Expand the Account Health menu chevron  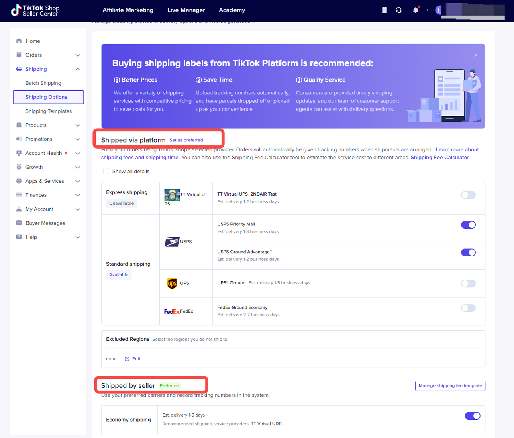click(78, 154)
